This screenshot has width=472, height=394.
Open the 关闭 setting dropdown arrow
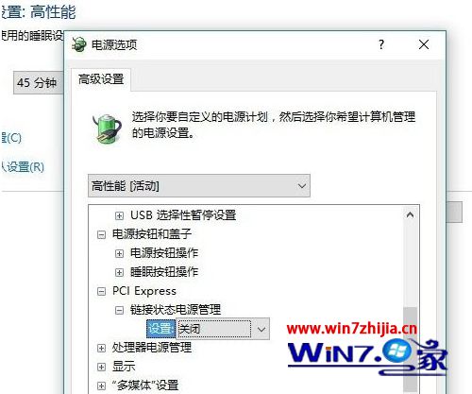(x=261, y=329)
